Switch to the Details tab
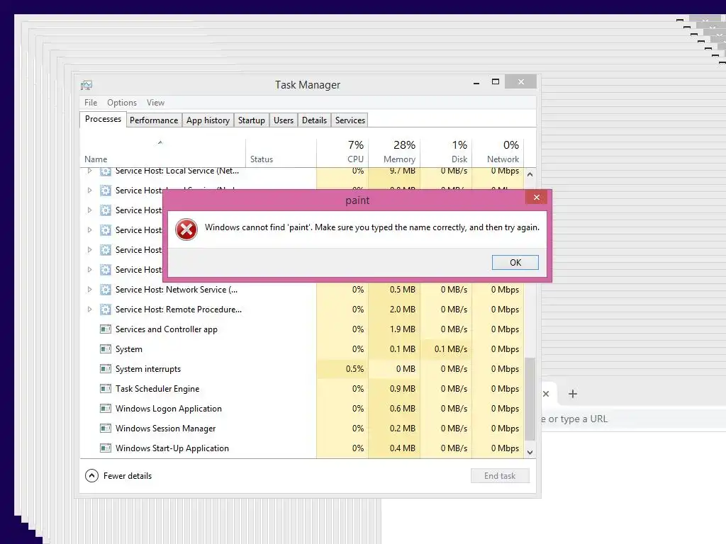This screenshot has width=726, height=544. pos(314,120)
